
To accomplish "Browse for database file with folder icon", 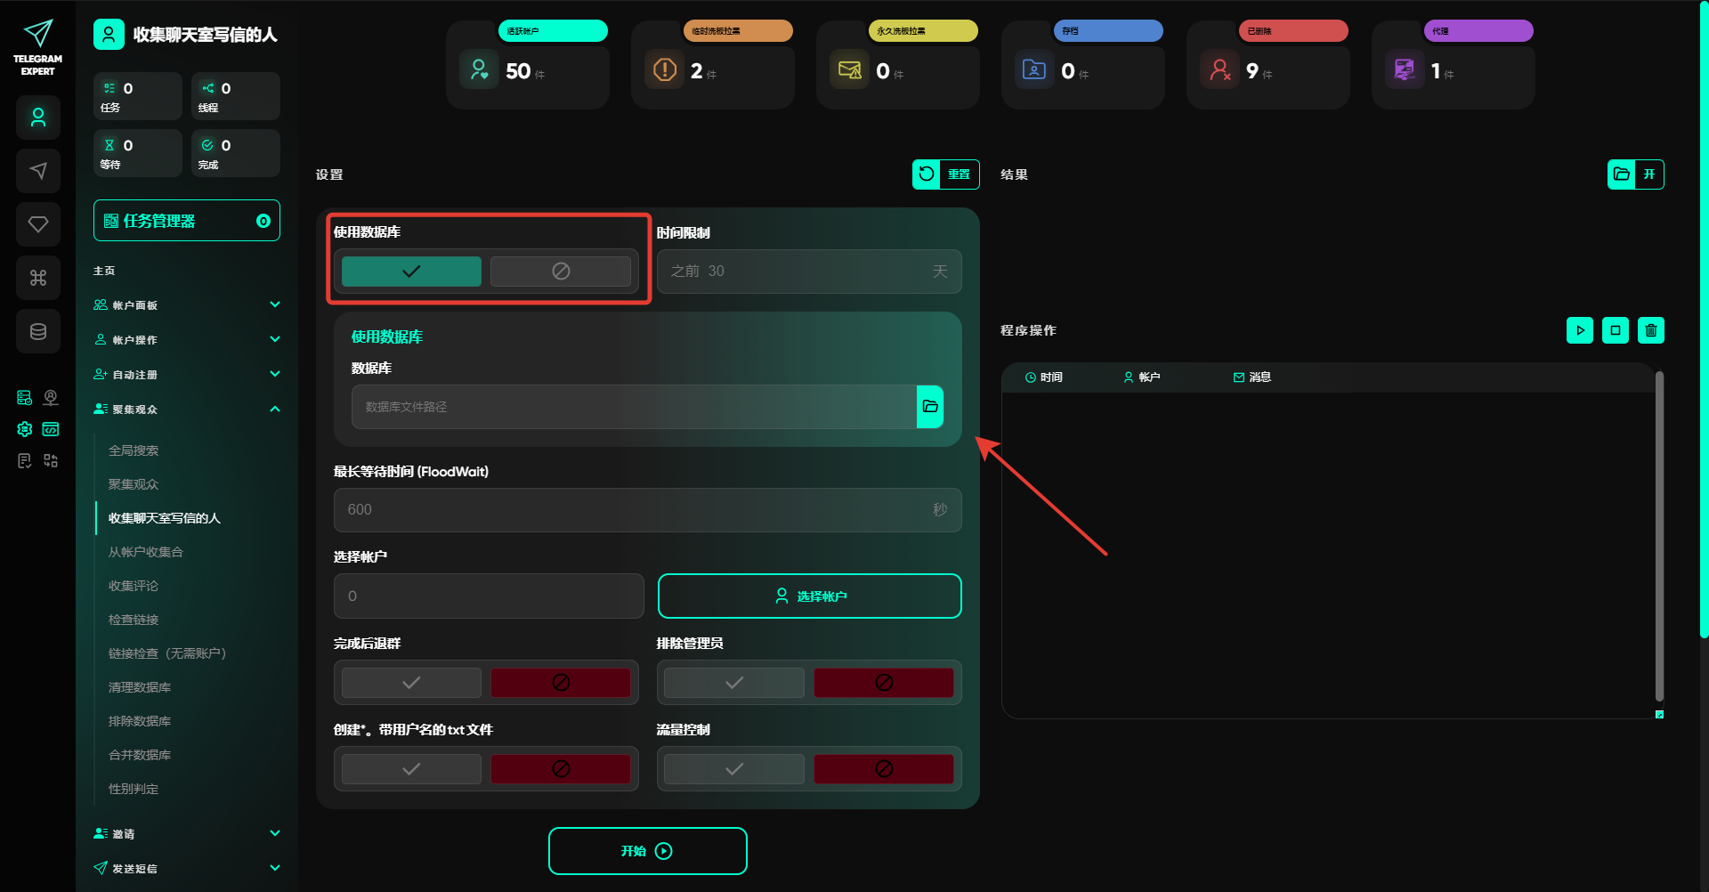I will [930, 407].
